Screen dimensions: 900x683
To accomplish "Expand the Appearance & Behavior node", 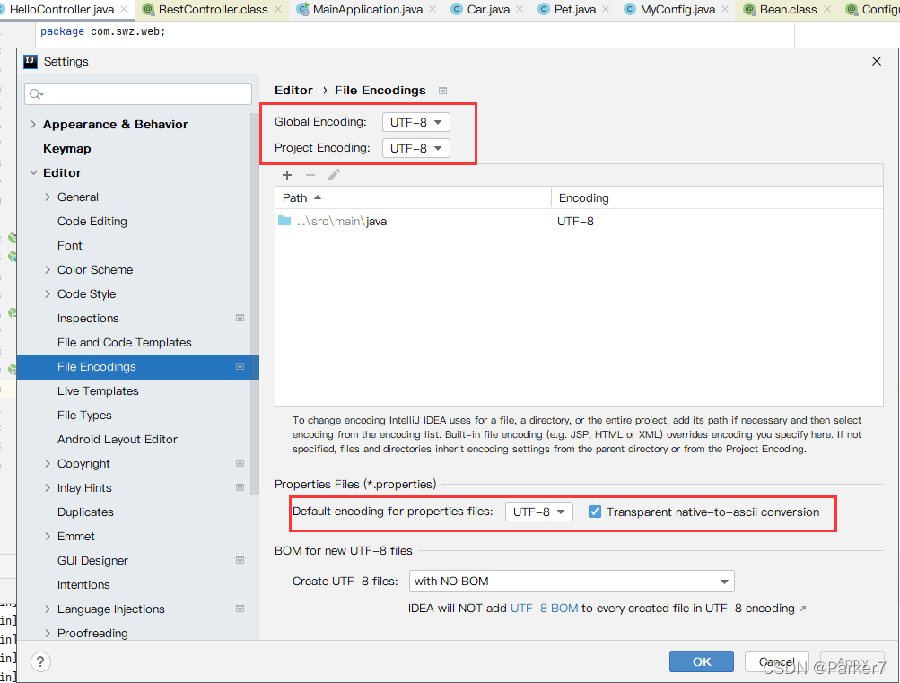I will pyautogui.click(x=33, y=124).
